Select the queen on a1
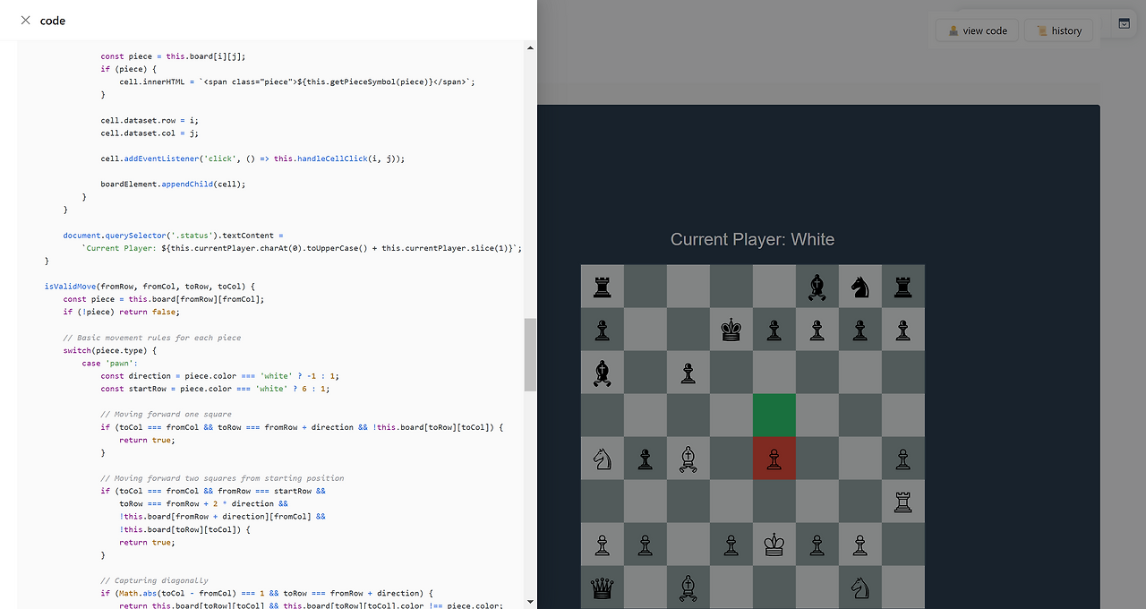1146x609 pixels. (603, 588)
